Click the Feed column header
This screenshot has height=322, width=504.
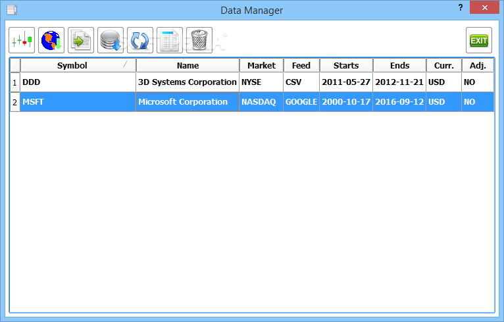(x=301, y=65)
